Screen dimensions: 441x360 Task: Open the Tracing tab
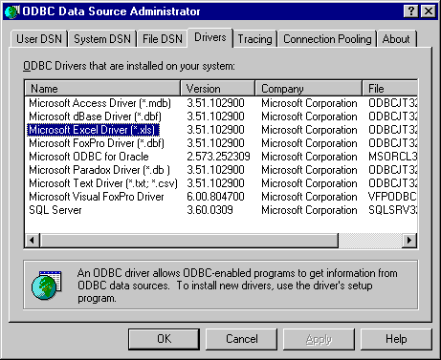255,39
